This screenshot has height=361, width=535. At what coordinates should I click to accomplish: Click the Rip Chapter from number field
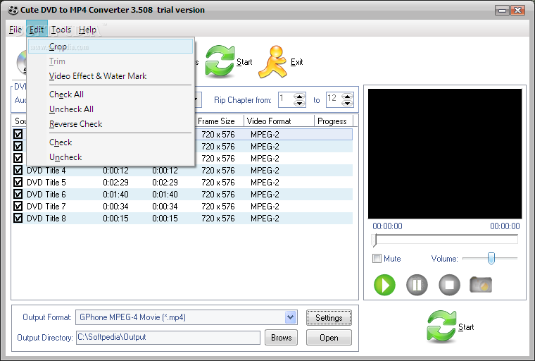tap(286, 100)
